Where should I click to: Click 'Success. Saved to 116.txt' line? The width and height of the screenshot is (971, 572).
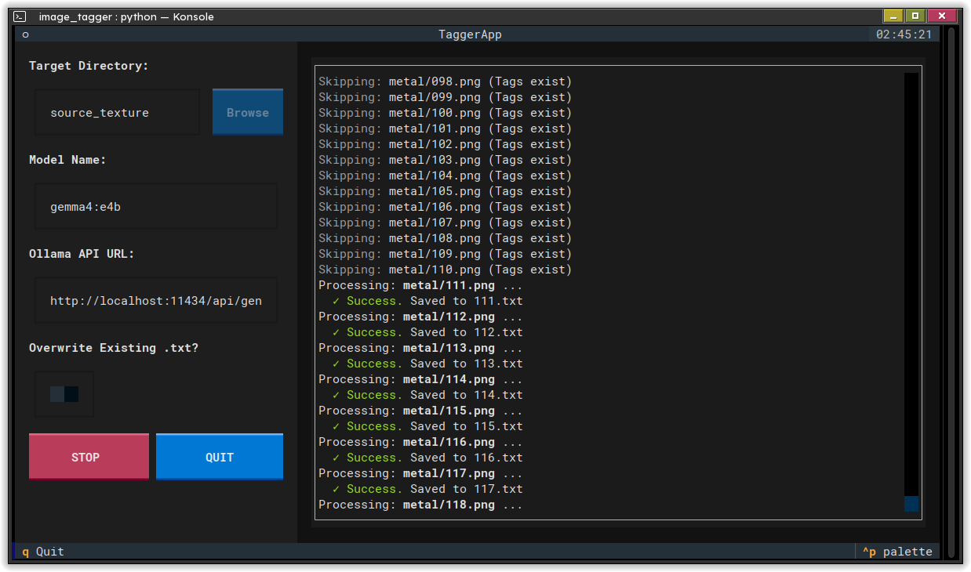[427, 458]
